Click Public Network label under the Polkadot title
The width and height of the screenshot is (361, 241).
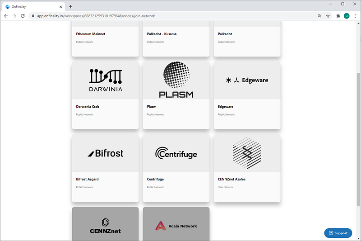(x=227, y=42)
